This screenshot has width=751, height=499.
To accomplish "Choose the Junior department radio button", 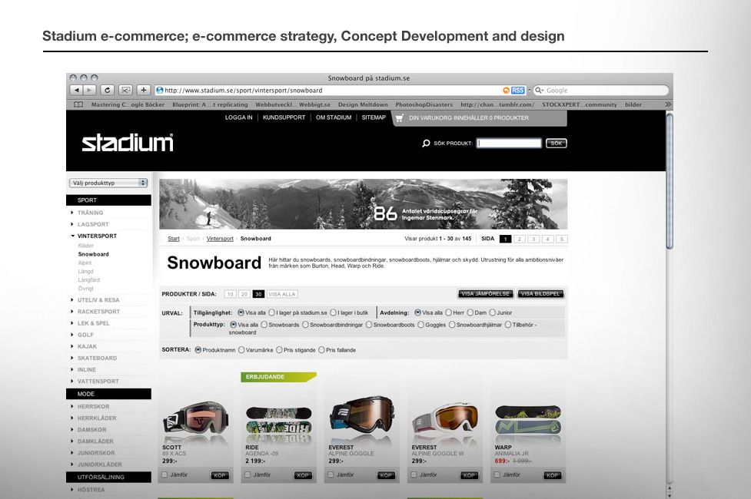I will point(493,312).
